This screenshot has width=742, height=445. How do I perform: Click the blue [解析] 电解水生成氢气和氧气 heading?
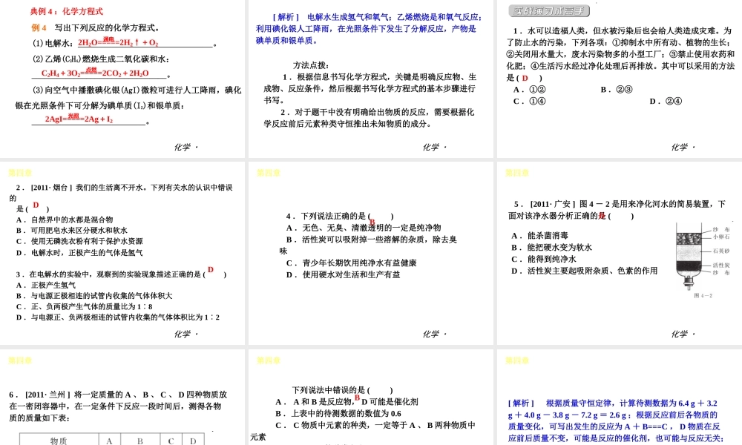pyautogui.click(x=377, y=17)
